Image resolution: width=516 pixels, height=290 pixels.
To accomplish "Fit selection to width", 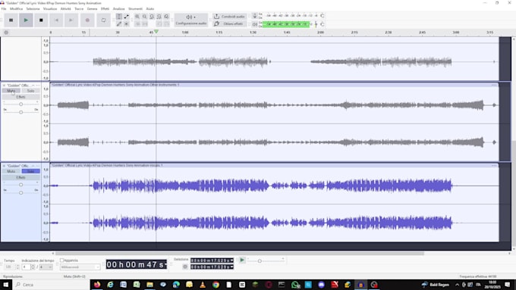I will (152, 17).
